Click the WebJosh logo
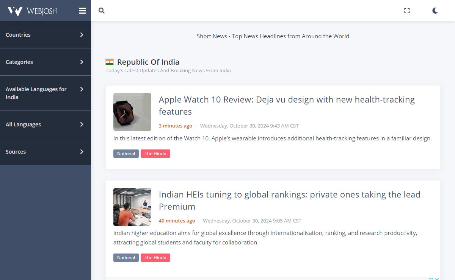The width and height of the screenshot is (455, 280). tap(32, 11)
